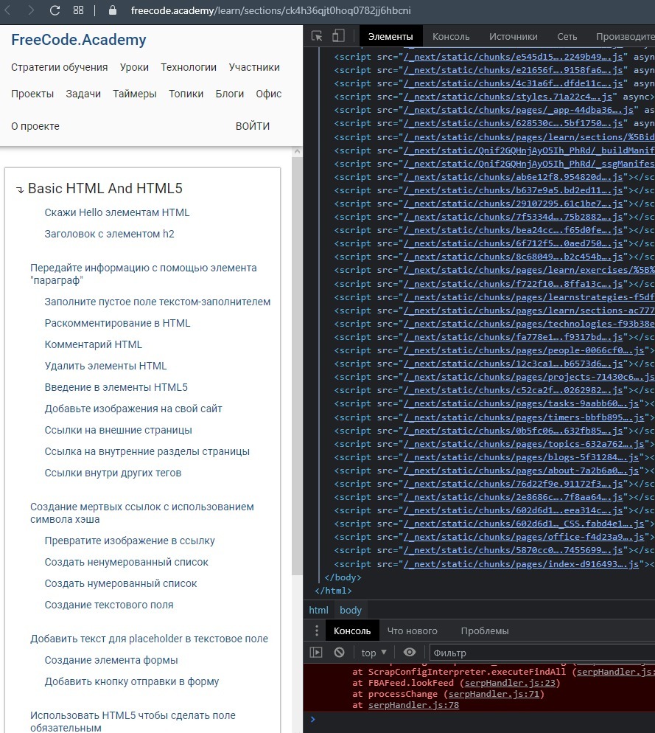Viewport: 655px width, 733px height.
Task: Select the html node in the breadcrumb
Action: click(x=318, y=610)
